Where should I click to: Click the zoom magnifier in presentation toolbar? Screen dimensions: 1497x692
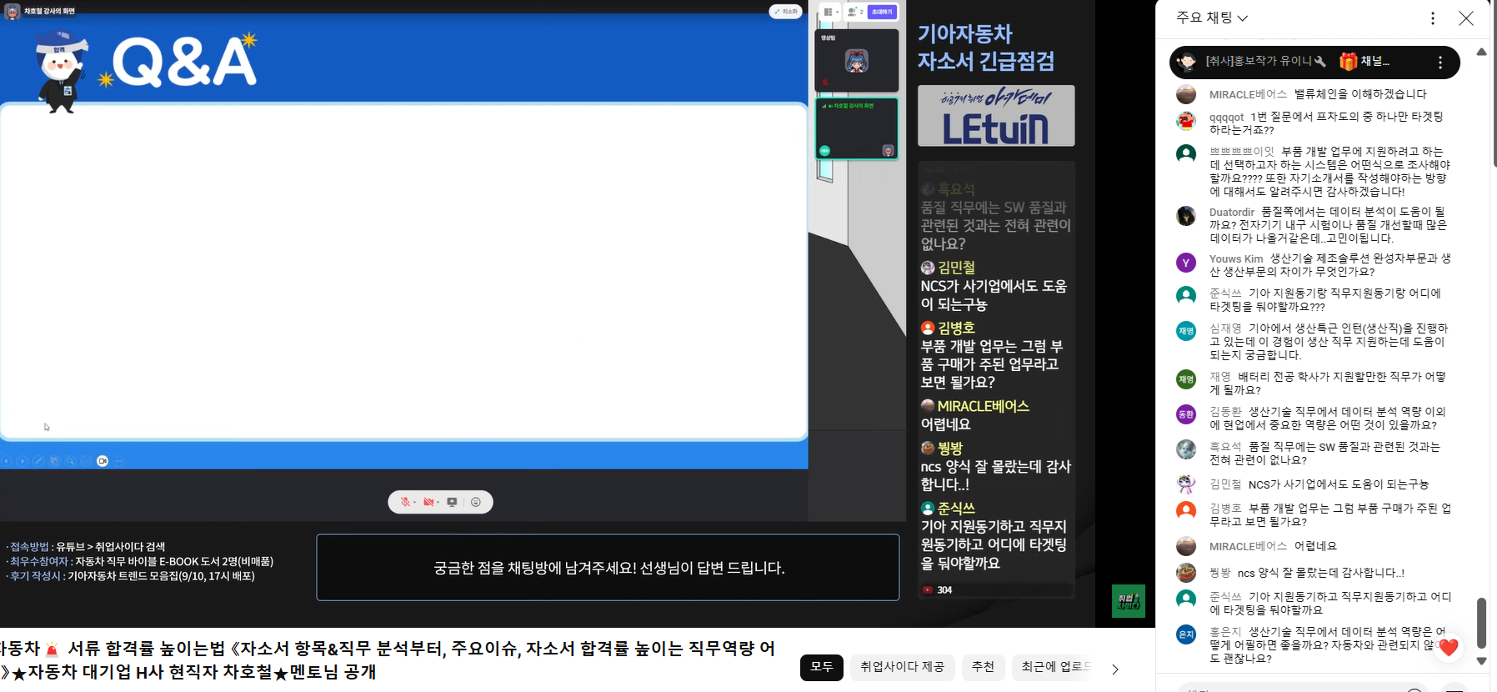[x=71, y=461]
